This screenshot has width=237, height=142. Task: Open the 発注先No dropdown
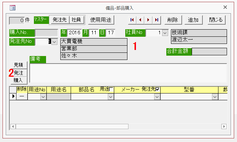coord(54,42)
